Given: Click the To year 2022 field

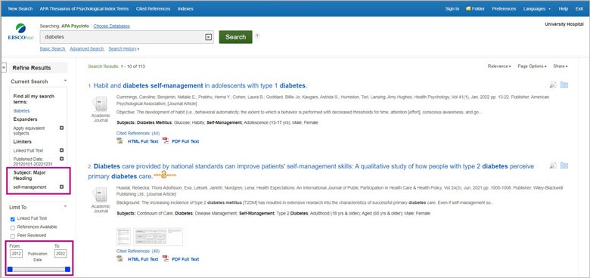Looking at the screenshot, I should (61, 254).
